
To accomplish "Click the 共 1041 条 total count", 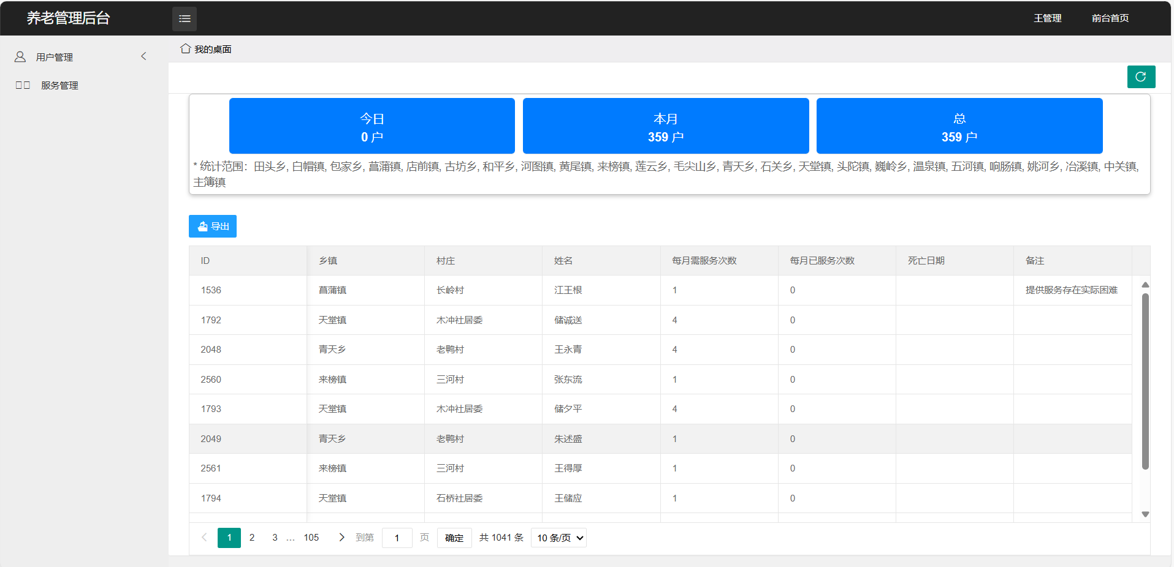I will [x=501, y=538].
